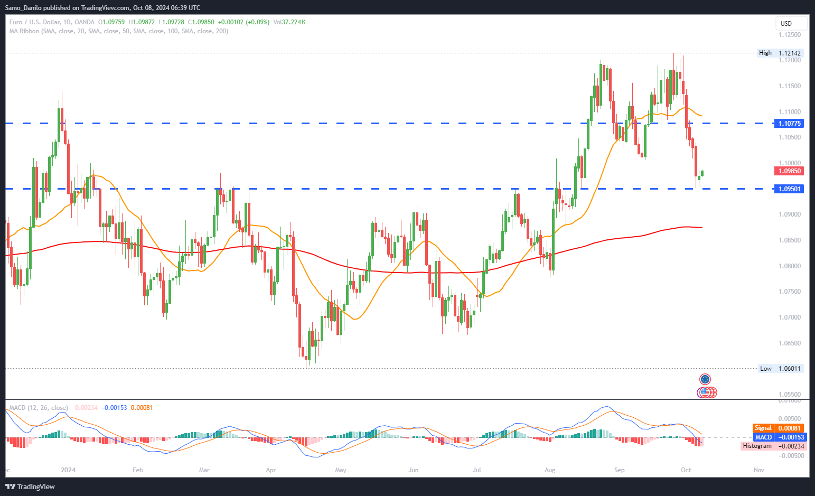
Task: Click the Samo_Danilo published header text
Action: 102,8
